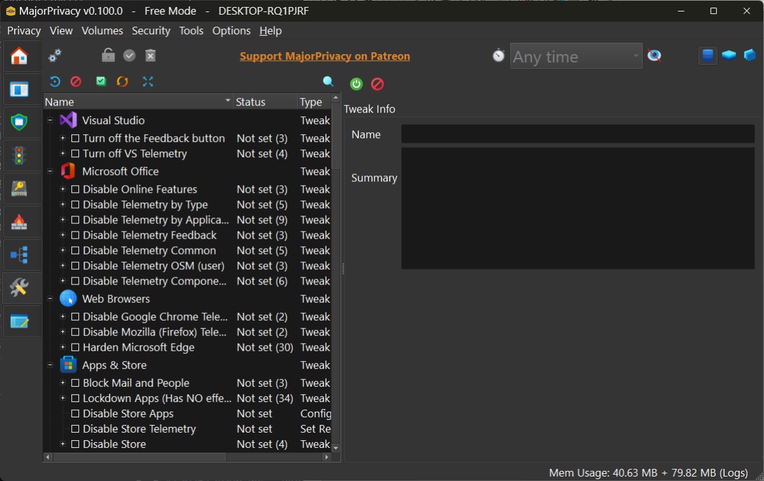Select Disable Google Chrome Tele... row

click(187, 317)
